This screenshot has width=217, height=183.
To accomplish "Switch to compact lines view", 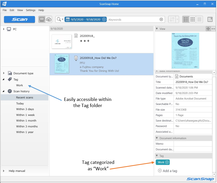I will pyautogui.click(x=199, y=19).
